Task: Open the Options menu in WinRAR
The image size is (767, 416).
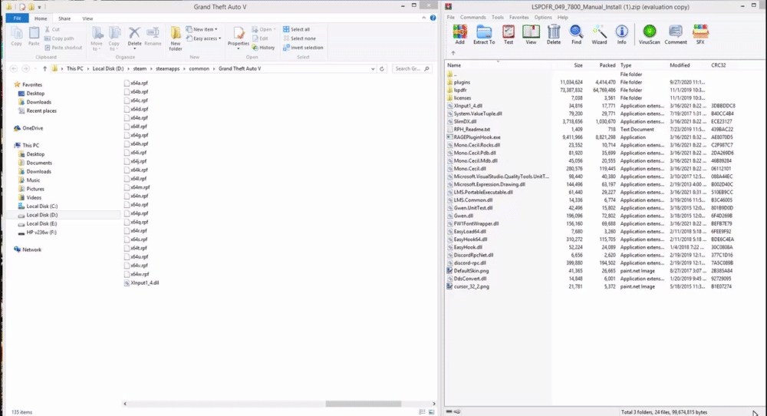Action: pyautogui.click(x=543, y=18)
